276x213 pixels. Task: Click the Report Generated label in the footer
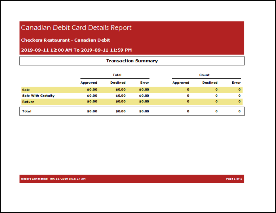[x=34, y=179]
